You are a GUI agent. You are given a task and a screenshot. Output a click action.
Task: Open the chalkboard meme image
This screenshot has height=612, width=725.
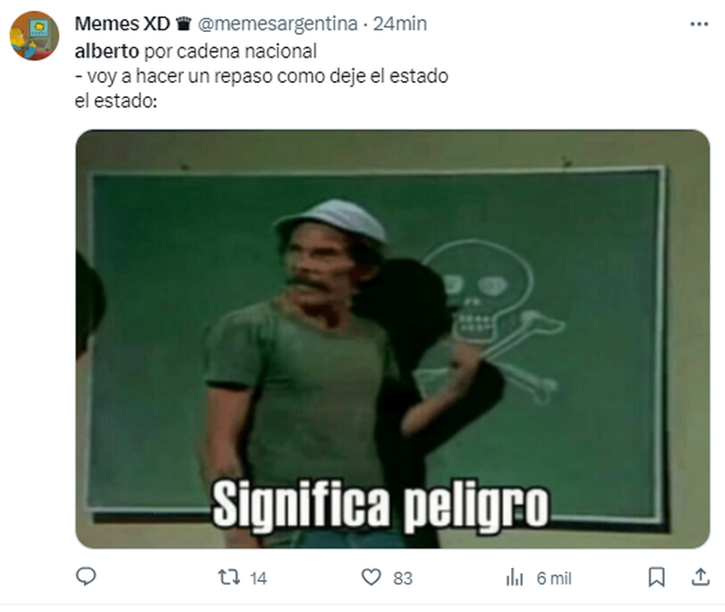click(x=393, y=339)
